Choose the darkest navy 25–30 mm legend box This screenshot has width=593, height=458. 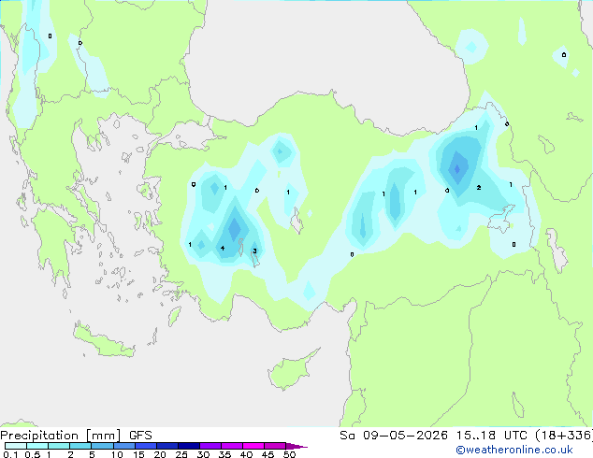tap(189, 446)
